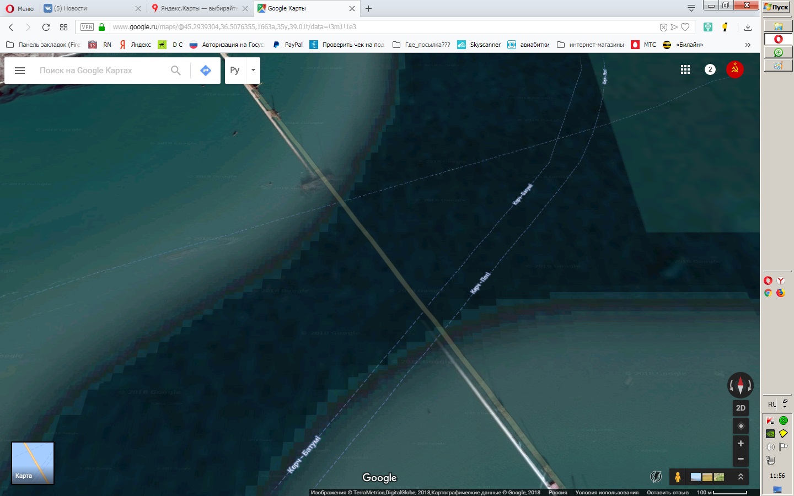Open directions with the blue arrow icon
The image size is (794, 496).
coord(206,71)
